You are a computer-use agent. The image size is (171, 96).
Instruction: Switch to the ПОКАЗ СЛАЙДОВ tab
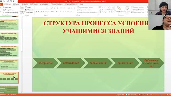click(x=57, y=4)
